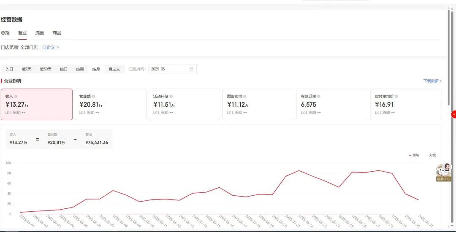Choose the 自定义 time range option

[x=114, y=69]
